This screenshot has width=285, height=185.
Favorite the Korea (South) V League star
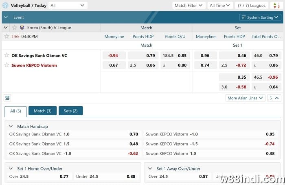[14, 28]
